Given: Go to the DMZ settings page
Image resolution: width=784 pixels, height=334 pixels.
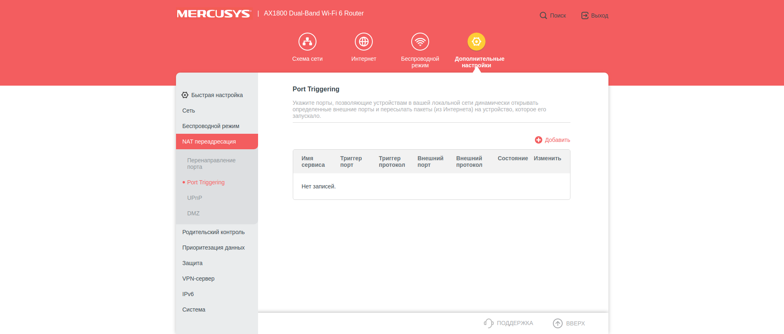Looking at the screenshot, I should [x=193, y=213].
